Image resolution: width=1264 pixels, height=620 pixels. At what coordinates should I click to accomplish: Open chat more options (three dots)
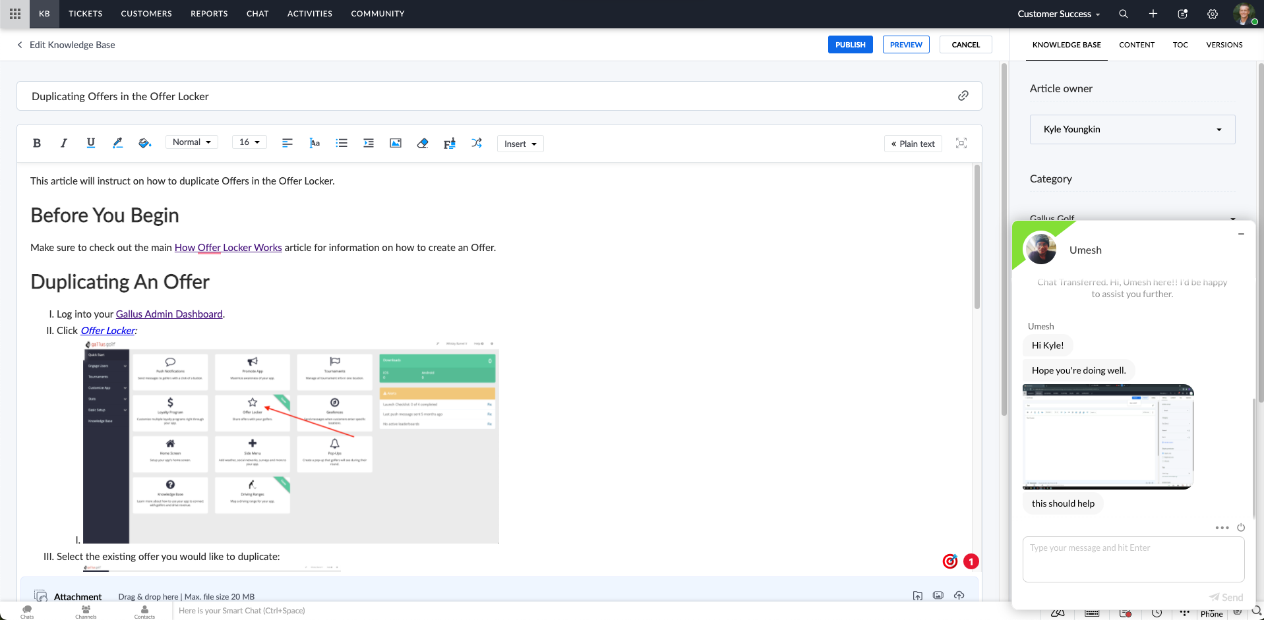tap(1222, 528)
